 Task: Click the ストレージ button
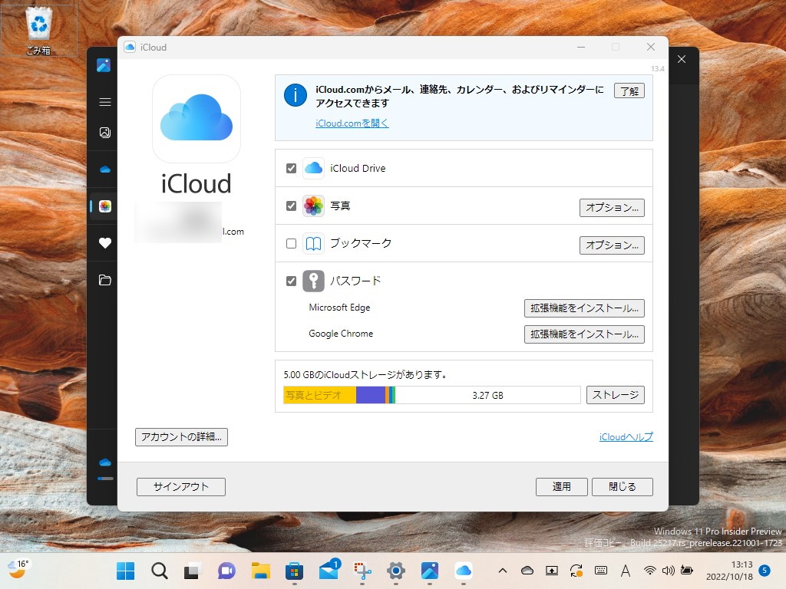(x=616, y=394)
